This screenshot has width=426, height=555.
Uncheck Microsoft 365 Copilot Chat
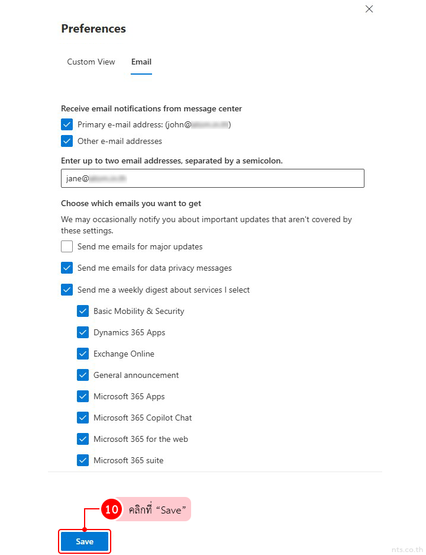click(x=83, y=418)
